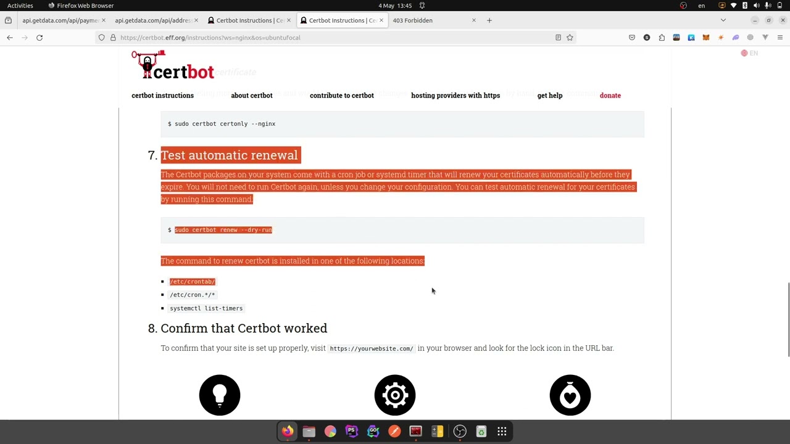Open the EN language selector on the page
The image size is (790, 444).
749,53
